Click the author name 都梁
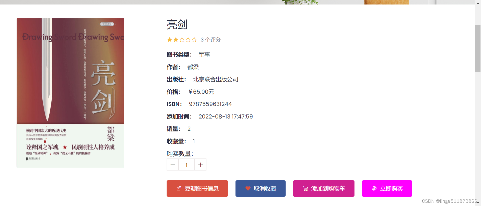481x206 pixels. (x=193, y=67)
